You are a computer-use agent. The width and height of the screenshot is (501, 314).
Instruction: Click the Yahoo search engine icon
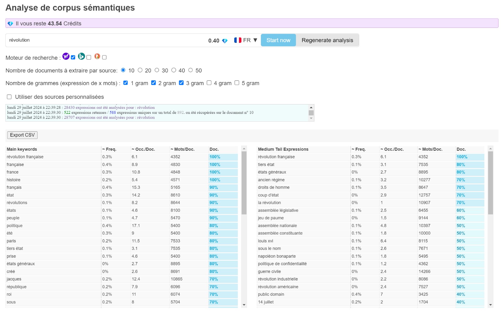click(66, 56)
